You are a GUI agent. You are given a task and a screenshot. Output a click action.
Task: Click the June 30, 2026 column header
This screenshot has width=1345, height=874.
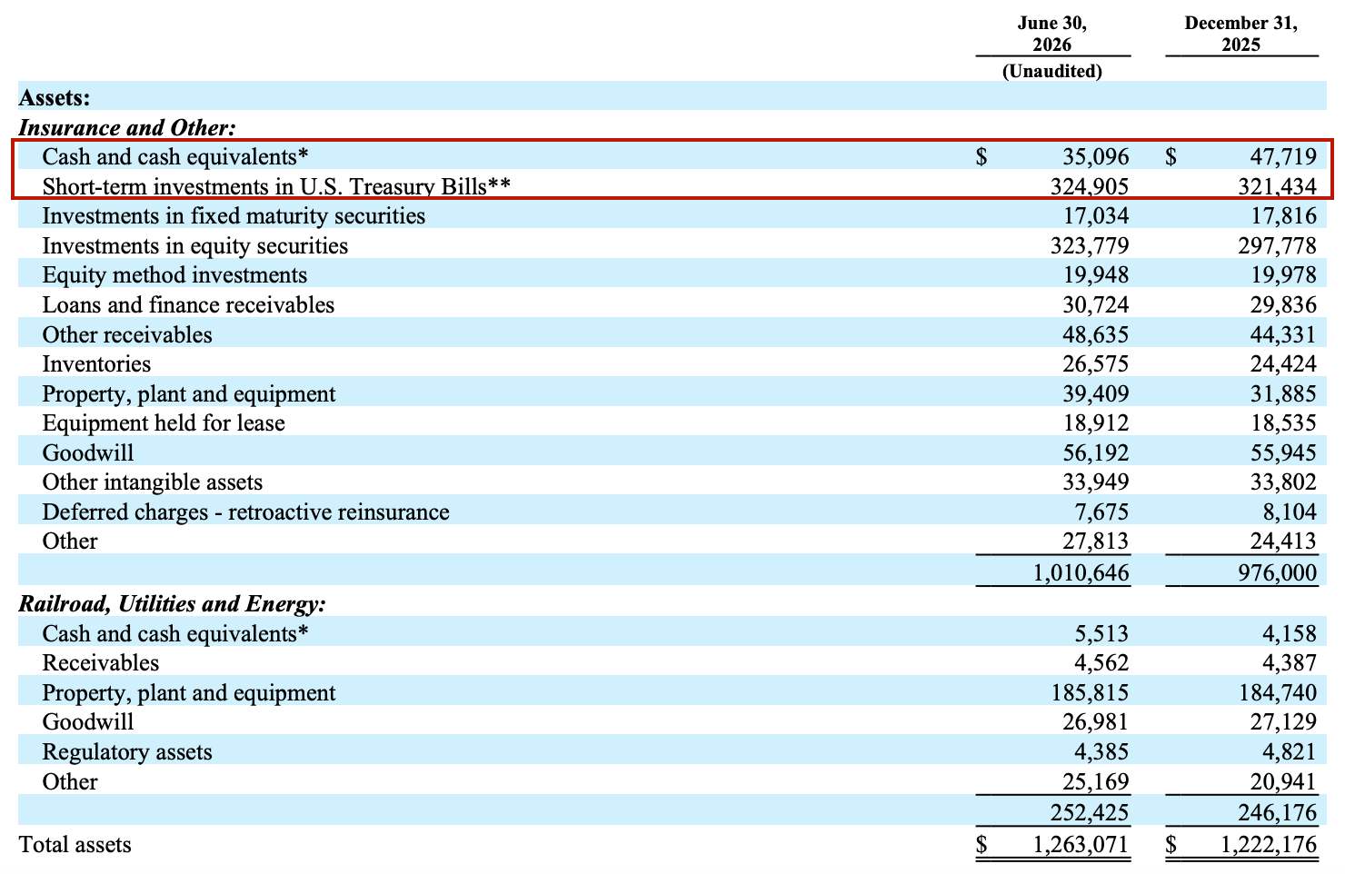point(1052,34)
